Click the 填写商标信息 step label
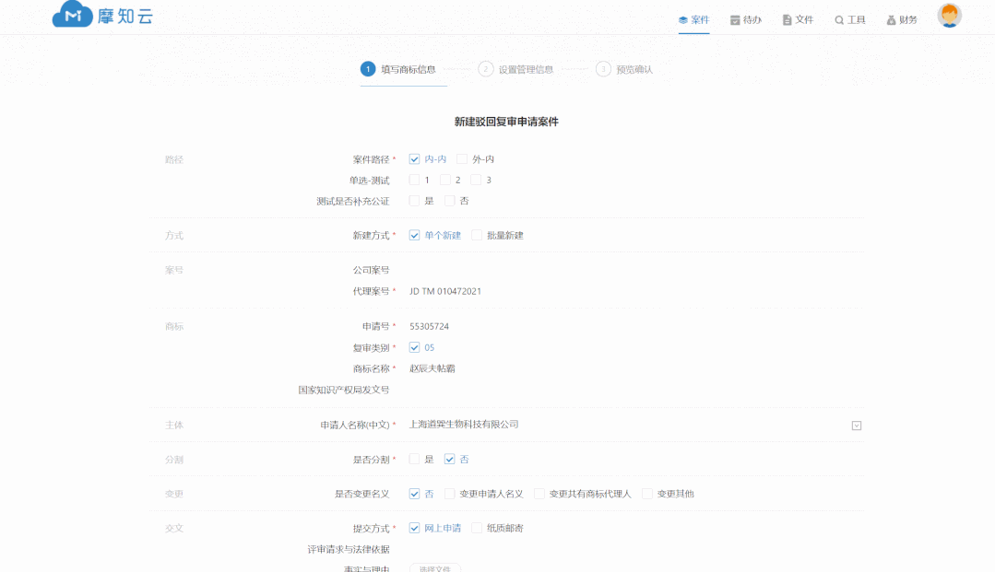Image resolution: width=995 pixels, height=572 pixels. 408,70
